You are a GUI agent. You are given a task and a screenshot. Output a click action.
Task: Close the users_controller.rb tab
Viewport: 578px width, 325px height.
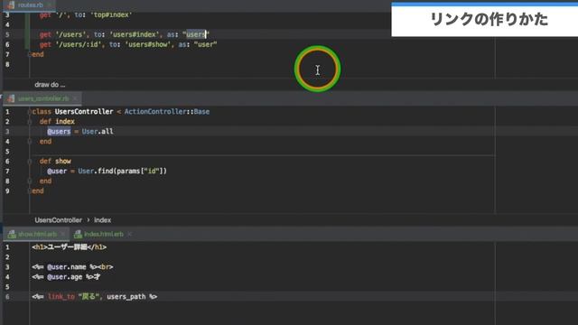click(75, 98)
